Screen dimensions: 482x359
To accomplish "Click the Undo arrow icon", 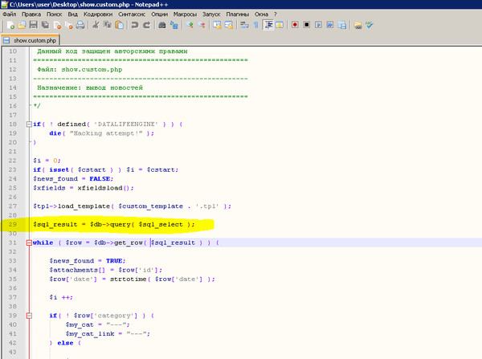I will point(134,25).
